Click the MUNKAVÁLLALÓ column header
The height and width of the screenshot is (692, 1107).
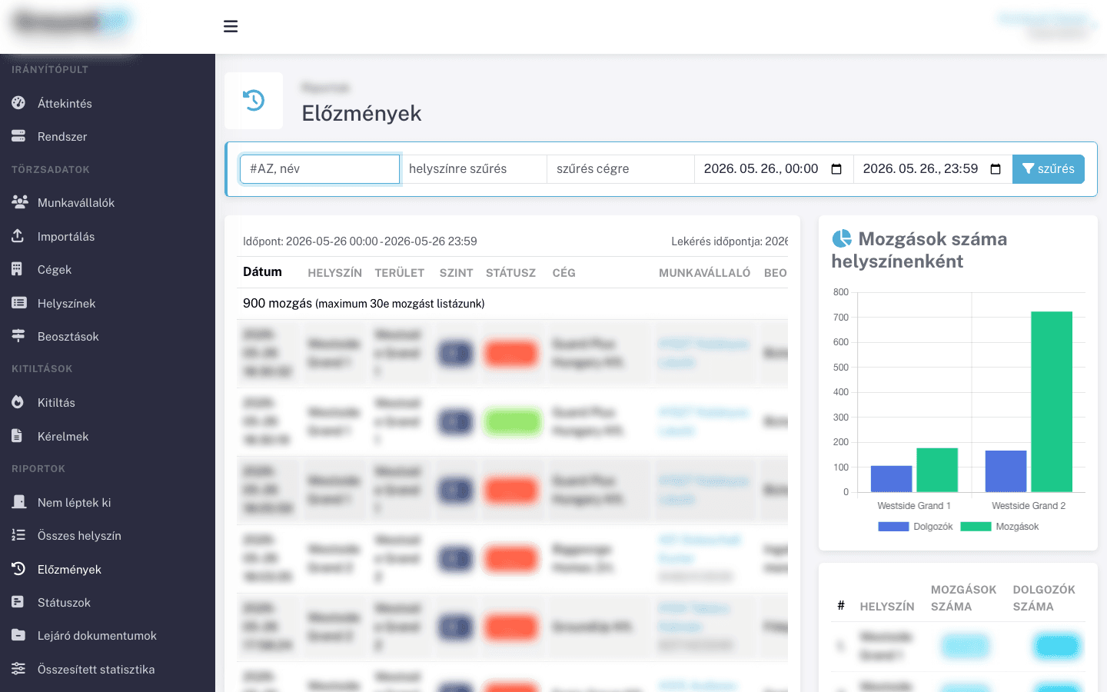pos(704,273)
